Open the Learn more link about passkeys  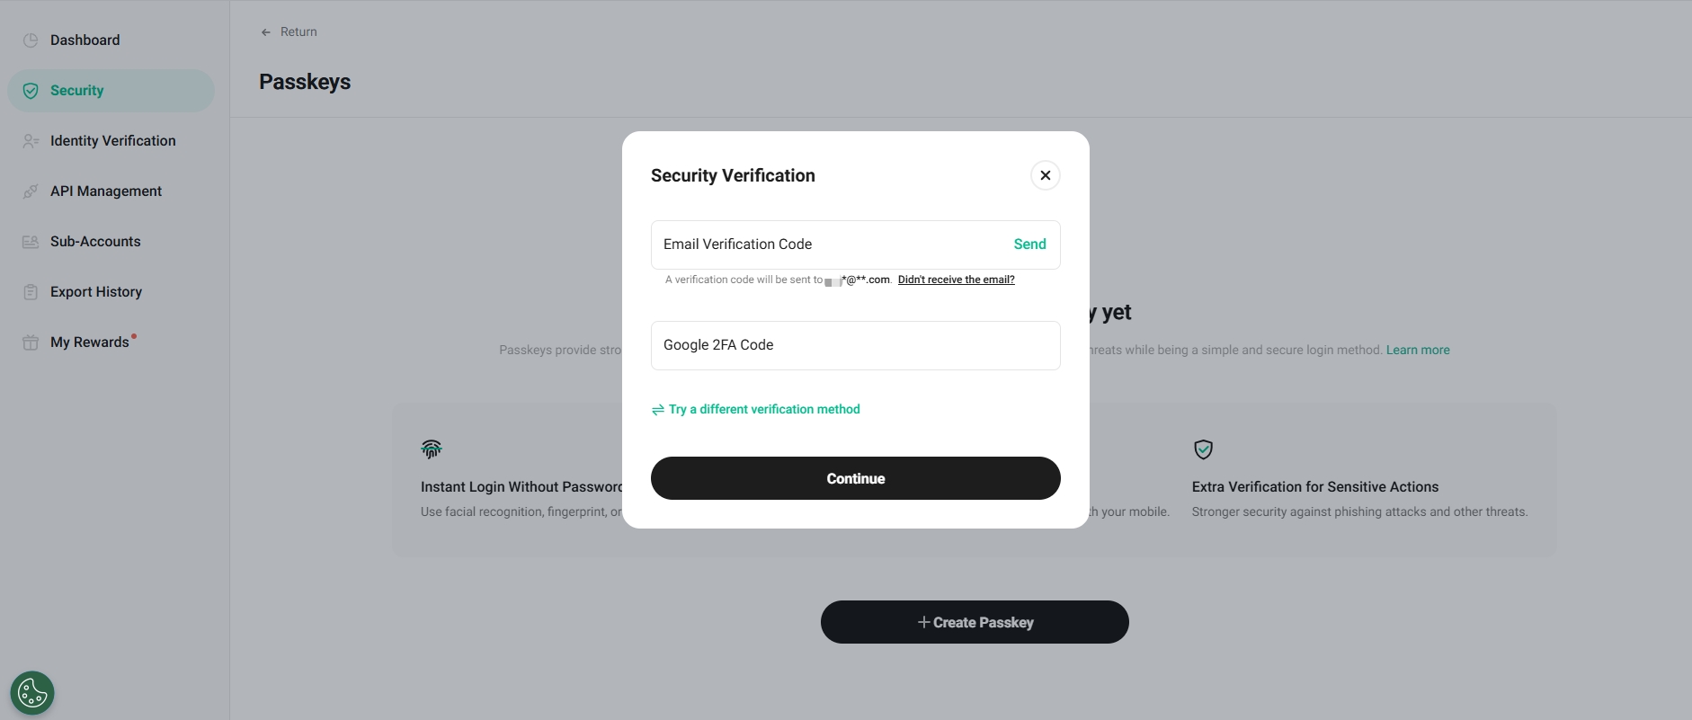coord(1418,351)
